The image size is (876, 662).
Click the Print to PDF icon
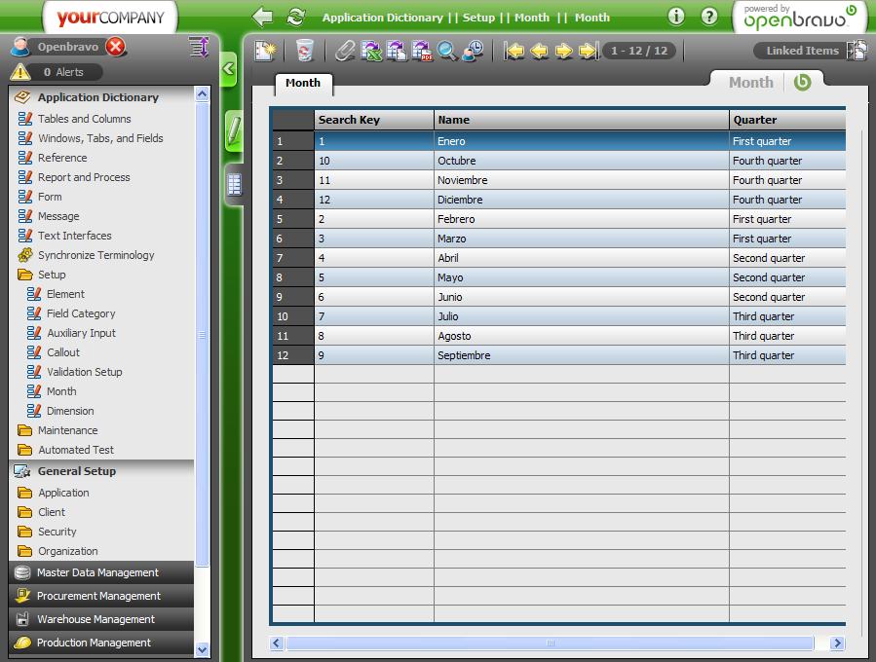pos(422,51)
